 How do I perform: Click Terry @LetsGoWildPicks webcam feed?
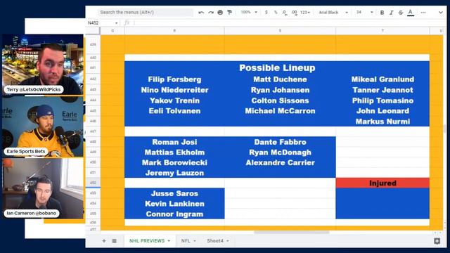tap(43, 65)
